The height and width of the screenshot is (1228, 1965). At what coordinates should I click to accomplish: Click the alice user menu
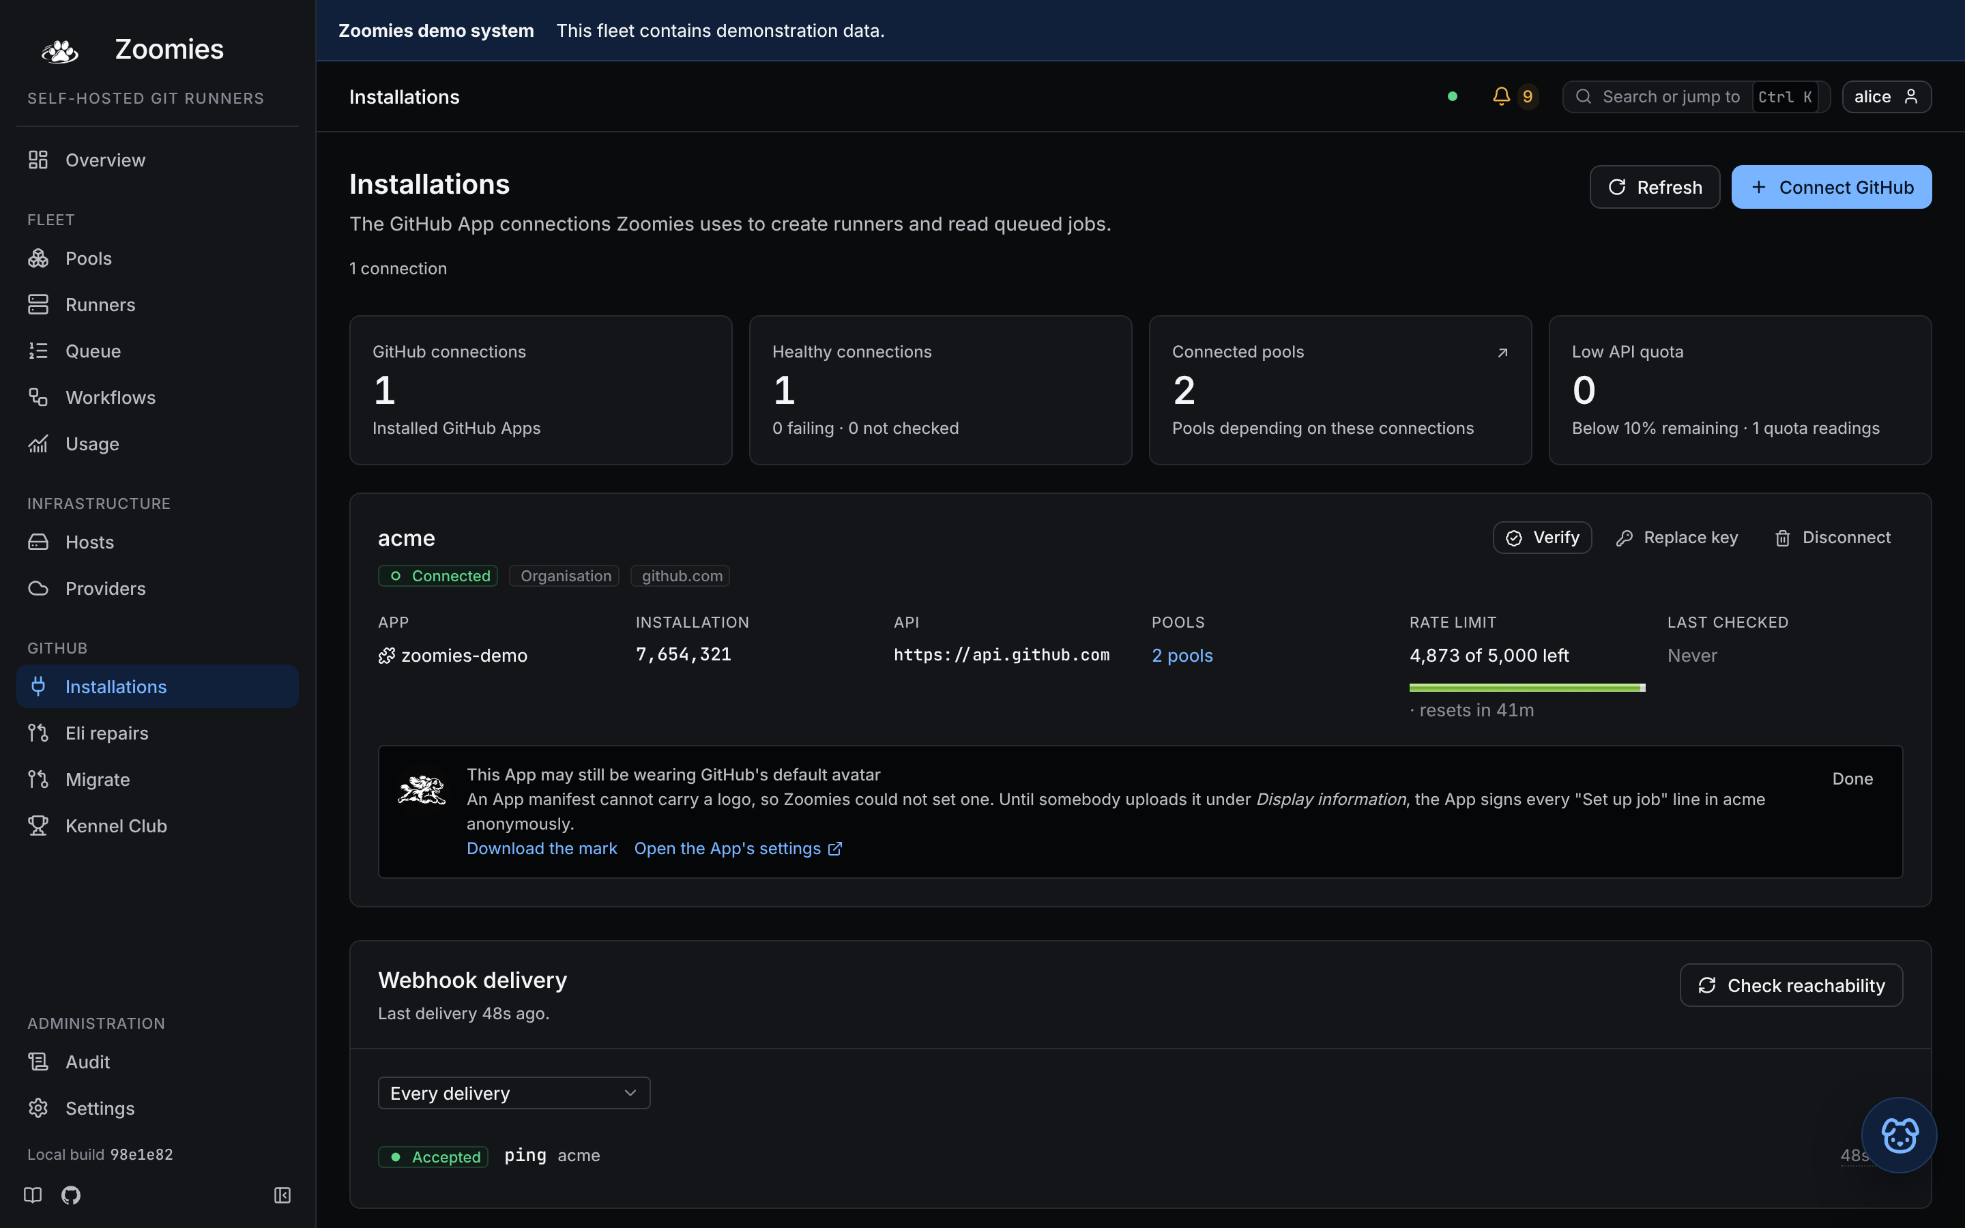tap(1885, 97)
